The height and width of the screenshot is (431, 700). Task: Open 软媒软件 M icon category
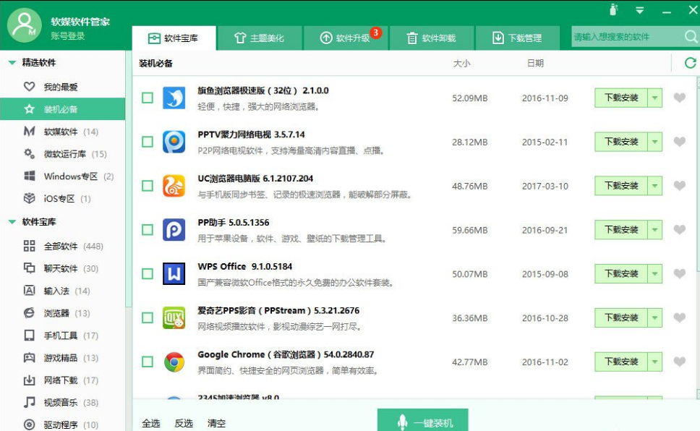click(x=30, y=132)
